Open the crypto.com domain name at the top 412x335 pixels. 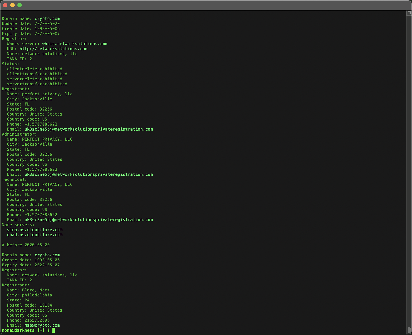47,18
